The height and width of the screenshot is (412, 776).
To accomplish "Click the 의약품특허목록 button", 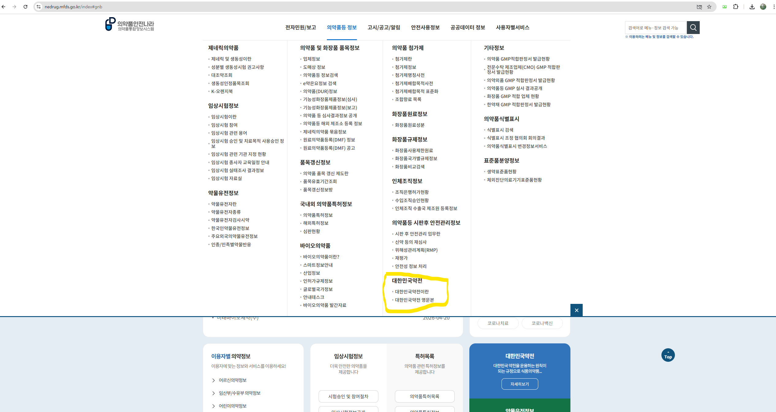I will click(x=425, y=396).
